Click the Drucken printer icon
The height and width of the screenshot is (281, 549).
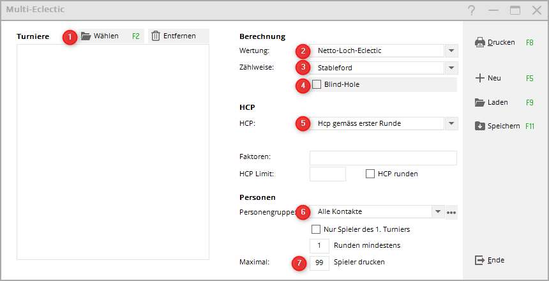[x=480, y=43]
